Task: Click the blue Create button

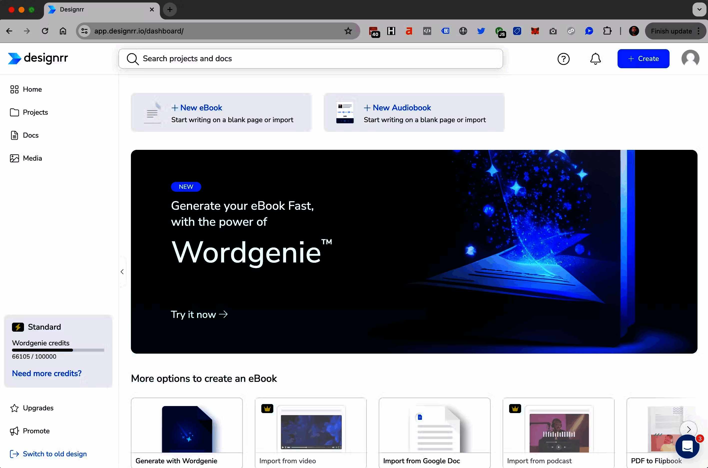Action: click(x=643, y=59)
